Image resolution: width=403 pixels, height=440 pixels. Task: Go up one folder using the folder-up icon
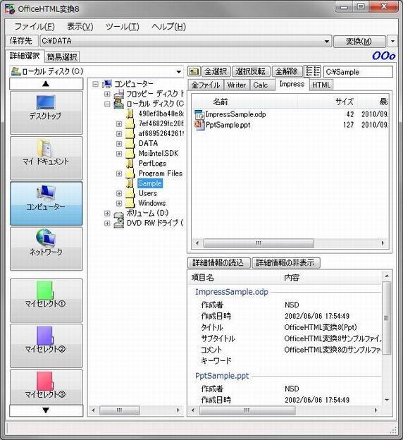point(194,71)
